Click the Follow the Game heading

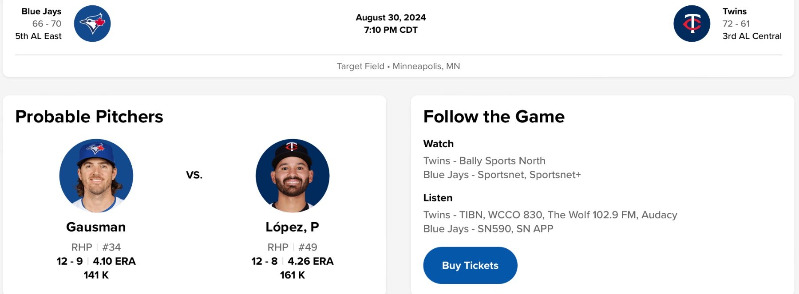(x=494, y=117)
